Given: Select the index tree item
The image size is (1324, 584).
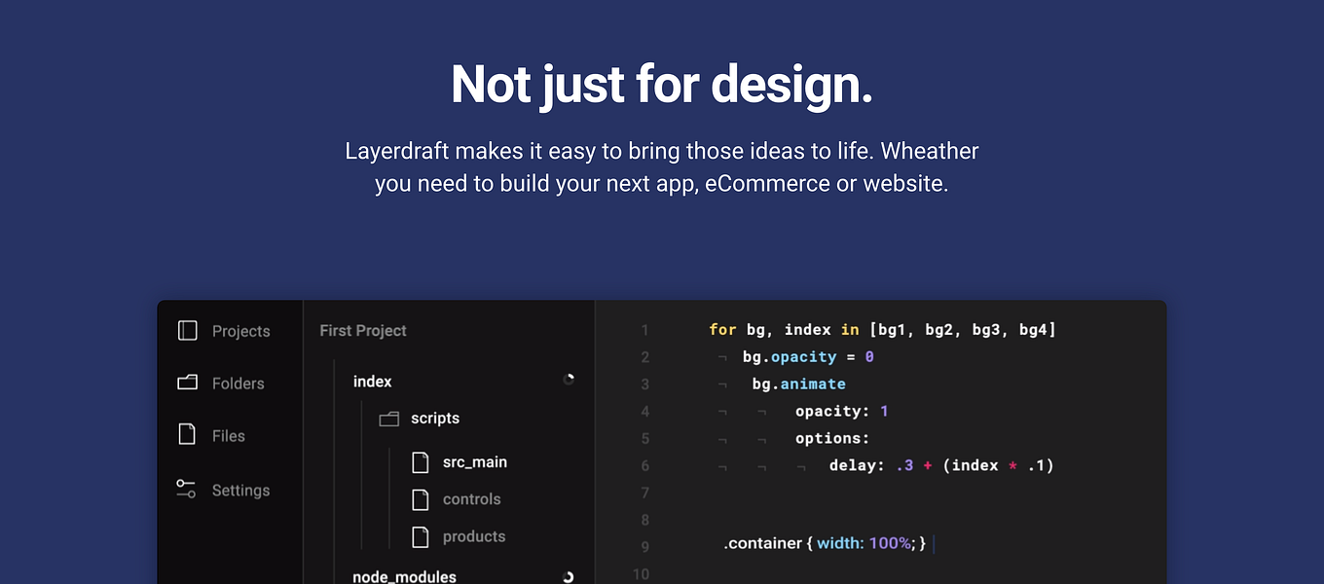Looking at the screenshot, I should tap(372, 382).
